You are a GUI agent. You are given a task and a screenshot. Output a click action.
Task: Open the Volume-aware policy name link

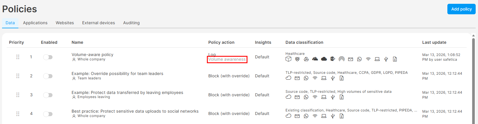click(92, 55)
